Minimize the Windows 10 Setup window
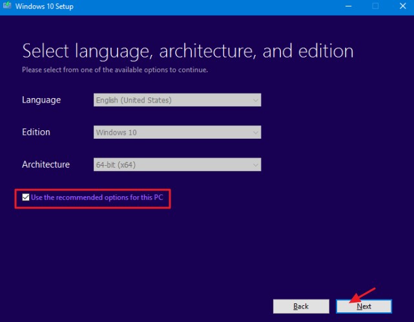The width and height of the screenshot is (414, 322). click(349, 6)
